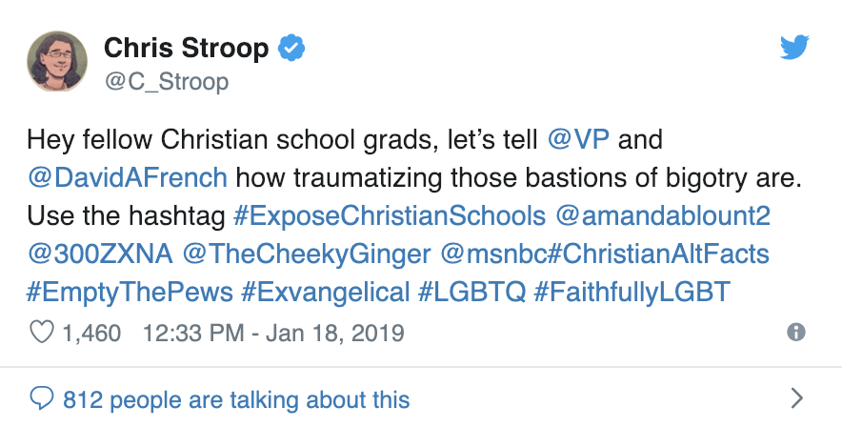Open the #ExposeChristianSchools hashtag
This screenshot has height=427, width=842.
click(390, 216)
